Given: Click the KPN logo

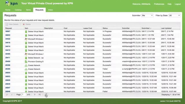Looking at the screenshot, I should pos(12,3).
